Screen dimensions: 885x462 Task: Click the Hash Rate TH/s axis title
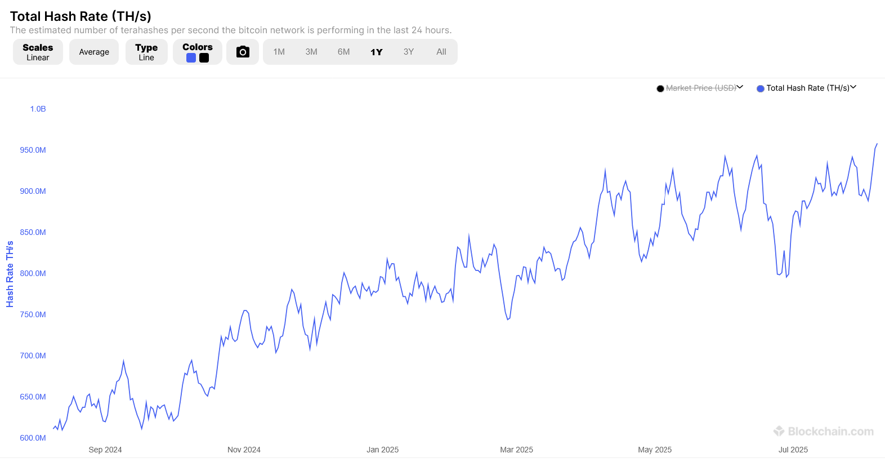tap(10, 274)
